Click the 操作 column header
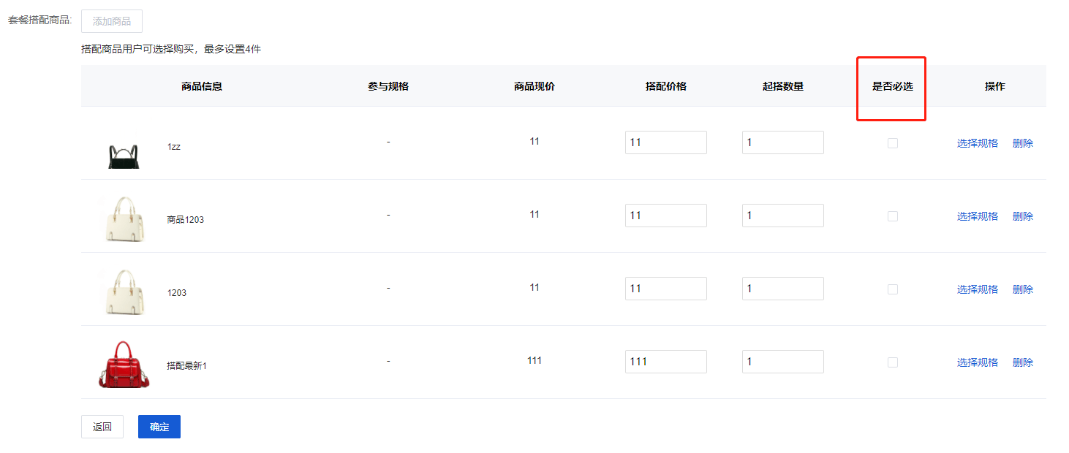1069x453 pixels. [995, 86]
